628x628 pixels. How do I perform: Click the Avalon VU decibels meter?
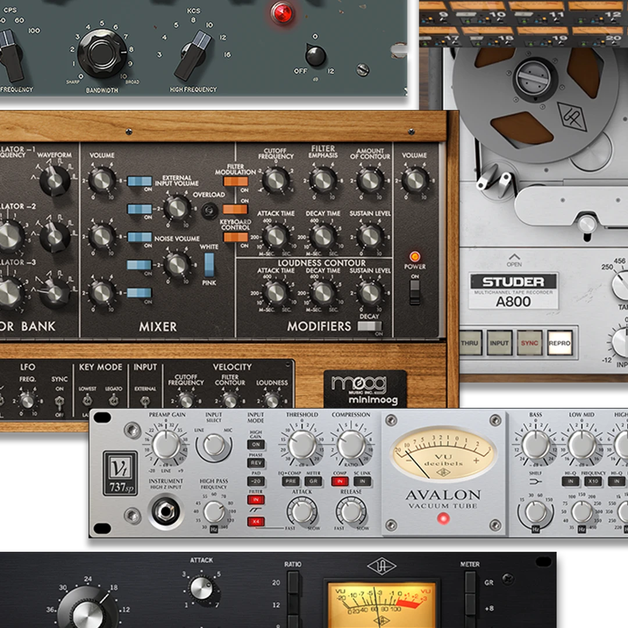[443, 453]
